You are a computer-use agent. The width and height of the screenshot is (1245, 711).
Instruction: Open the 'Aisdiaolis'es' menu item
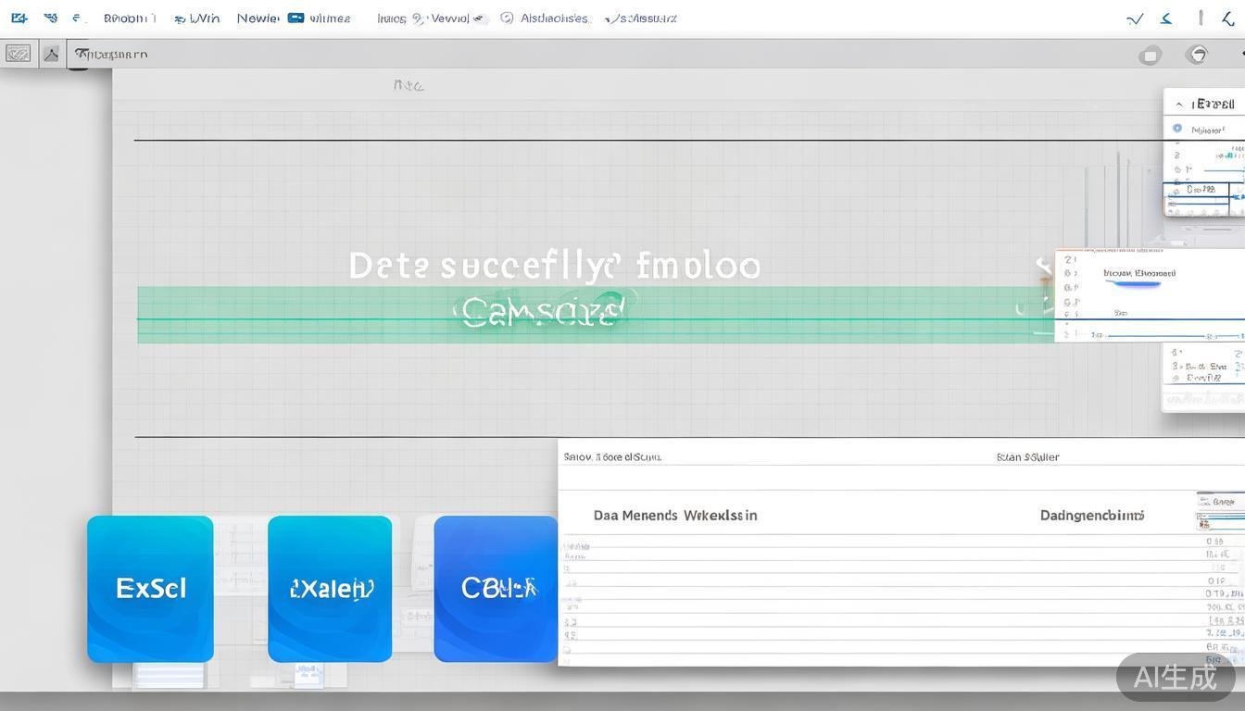tap(554, 18)
